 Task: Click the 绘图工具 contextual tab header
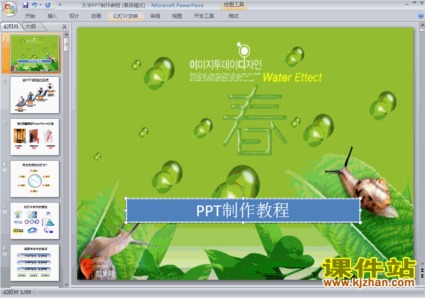(234, 5)
